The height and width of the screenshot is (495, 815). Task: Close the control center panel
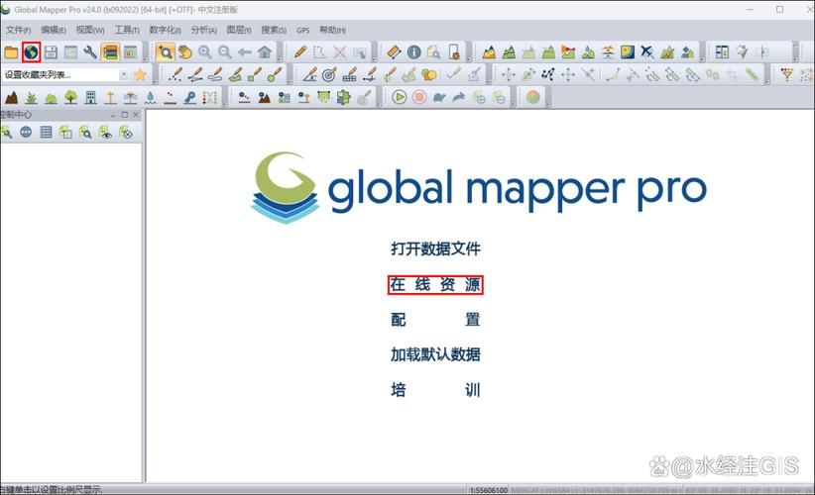[x=136, y=115]
